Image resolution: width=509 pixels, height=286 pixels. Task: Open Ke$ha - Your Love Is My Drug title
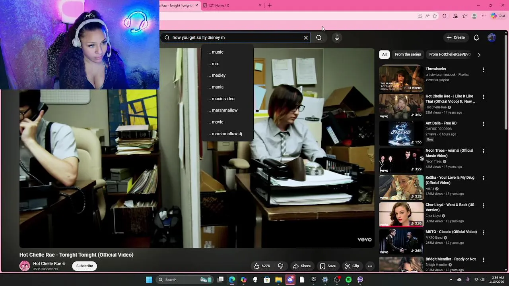point(450,180)
